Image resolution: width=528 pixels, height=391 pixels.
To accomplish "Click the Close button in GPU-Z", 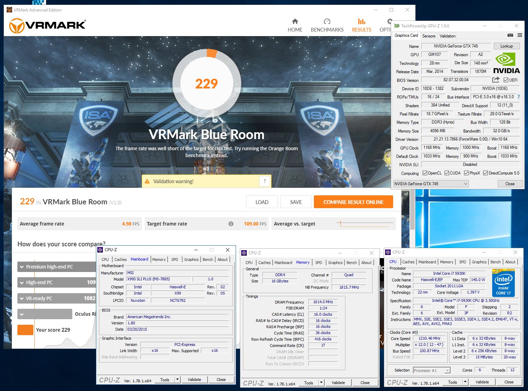I will [510, 184].
